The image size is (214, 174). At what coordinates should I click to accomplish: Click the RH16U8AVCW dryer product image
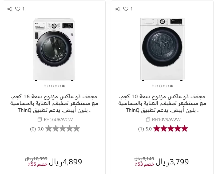[x=54, y=49]
